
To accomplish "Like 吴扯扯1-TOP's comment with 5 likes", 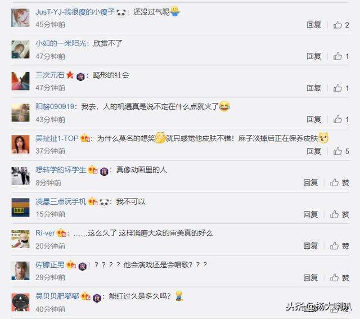I will 341,151.
